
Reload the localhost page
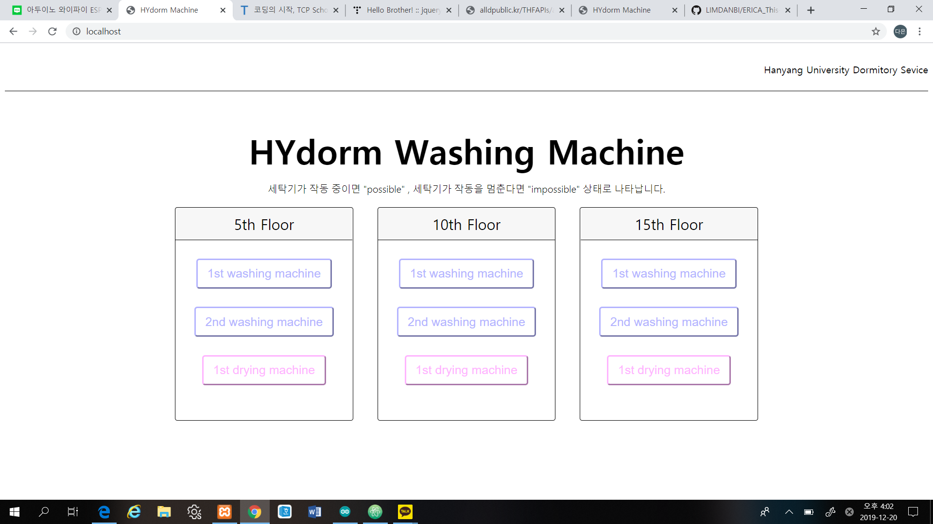pos(52,31)
